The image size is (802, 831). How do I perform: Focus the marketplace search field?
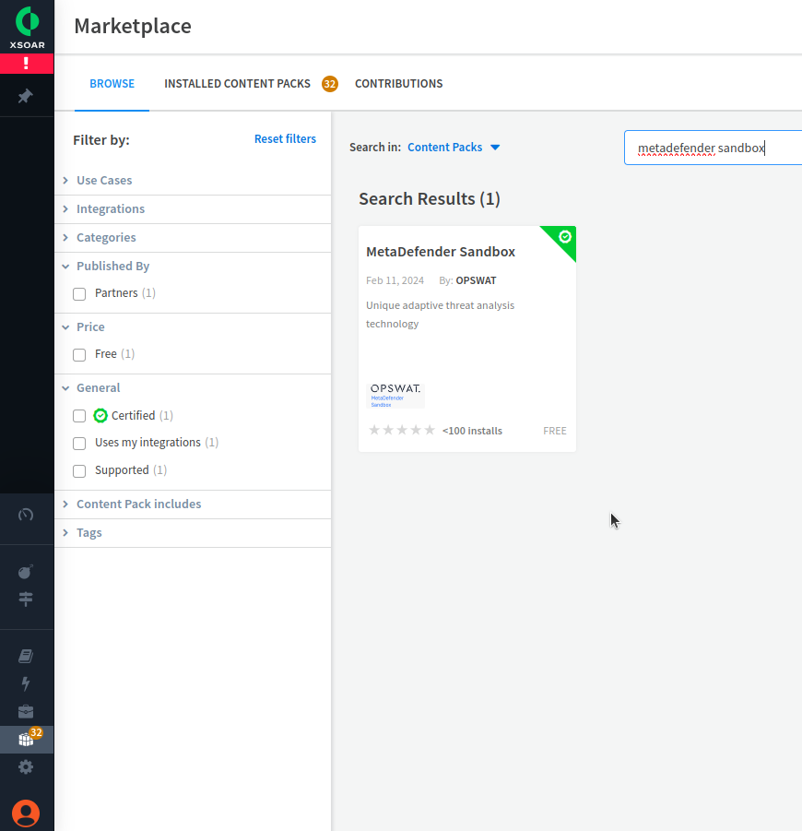pyautogui.click(x=713, y=148)
